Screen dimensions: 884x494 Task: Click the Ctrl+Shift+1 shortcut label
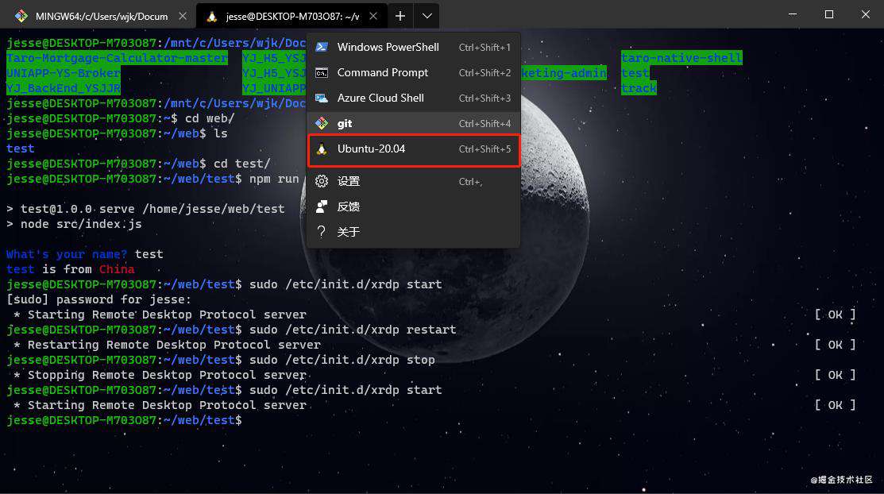[484, 48]
